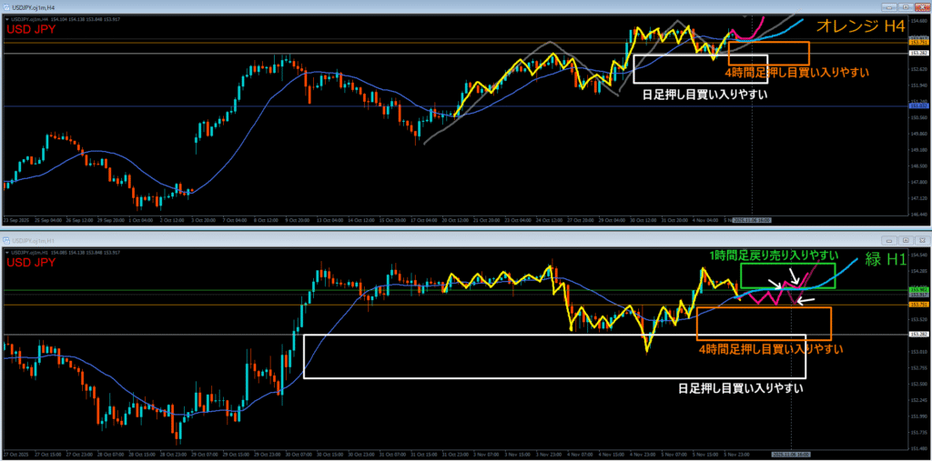
Task: Click the H1 chart window icon in title bar
Action: coord(6,241)
